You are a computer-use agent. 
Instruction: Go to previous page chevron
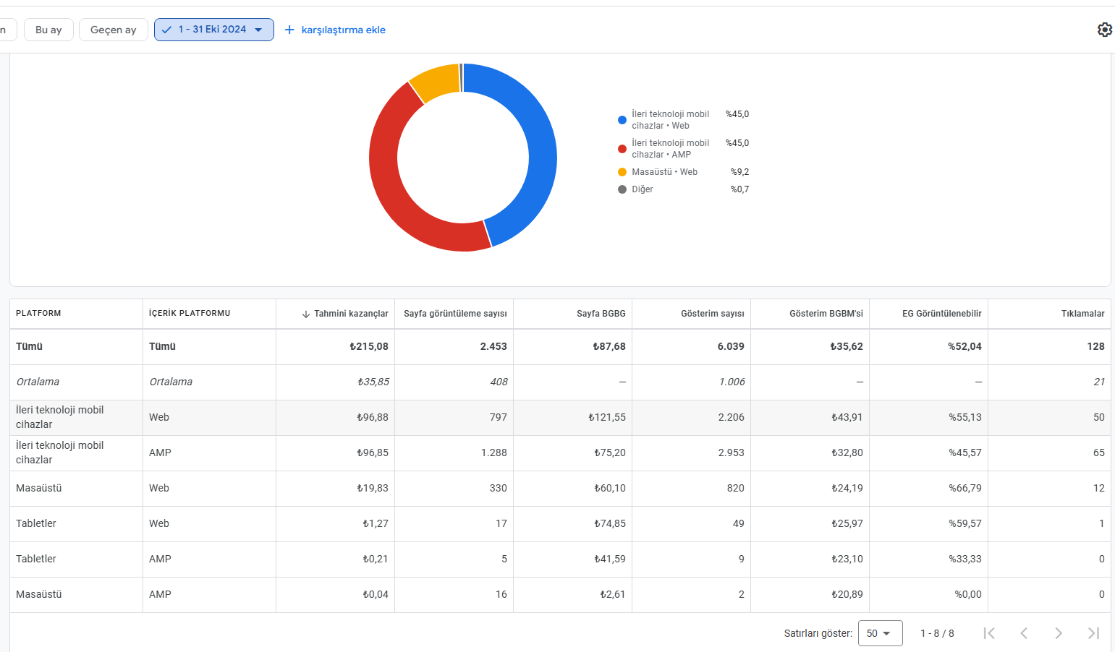(x=1024, y=633)
